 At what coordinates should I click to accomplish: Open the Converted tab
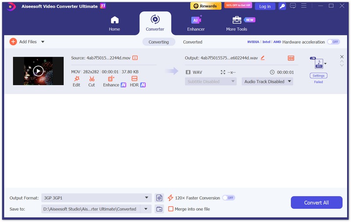pyautogui.click(x=193, y=42)
